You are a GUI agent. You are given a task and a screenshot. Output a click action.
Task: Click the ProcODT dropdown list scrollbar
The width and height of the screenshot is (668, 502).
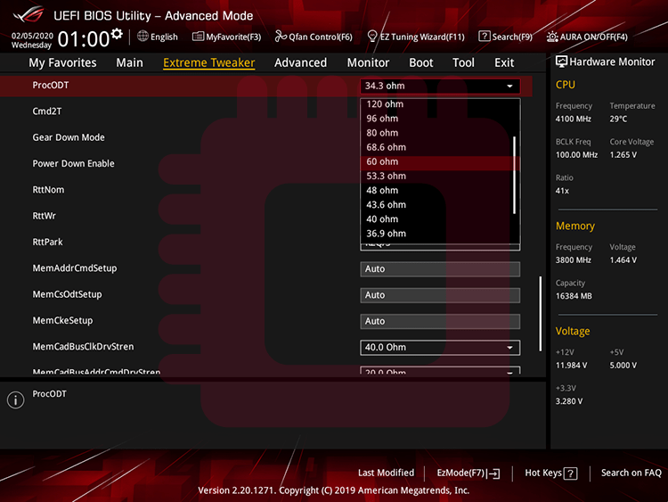pyautogui.click(x=515, y=174)
